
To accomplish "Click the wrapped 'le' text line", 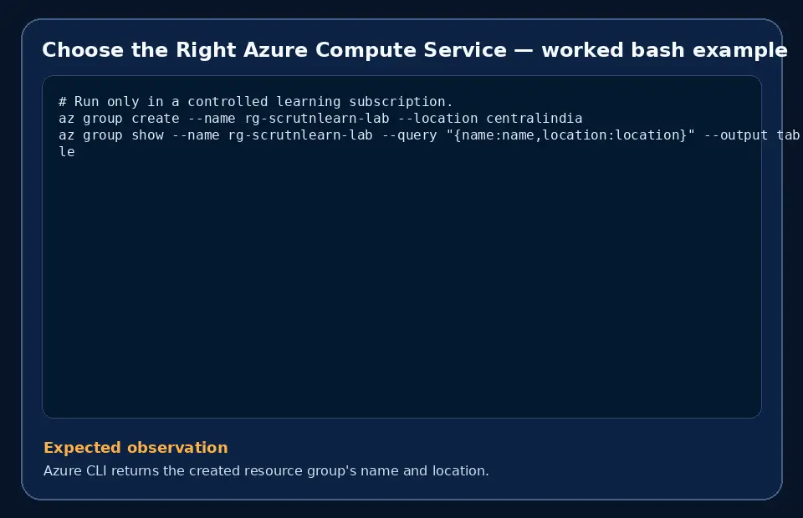I will click(x=67, y=152).
